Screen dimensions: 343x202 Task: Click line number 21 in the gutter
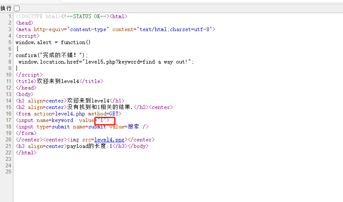[x=8, y=146]
